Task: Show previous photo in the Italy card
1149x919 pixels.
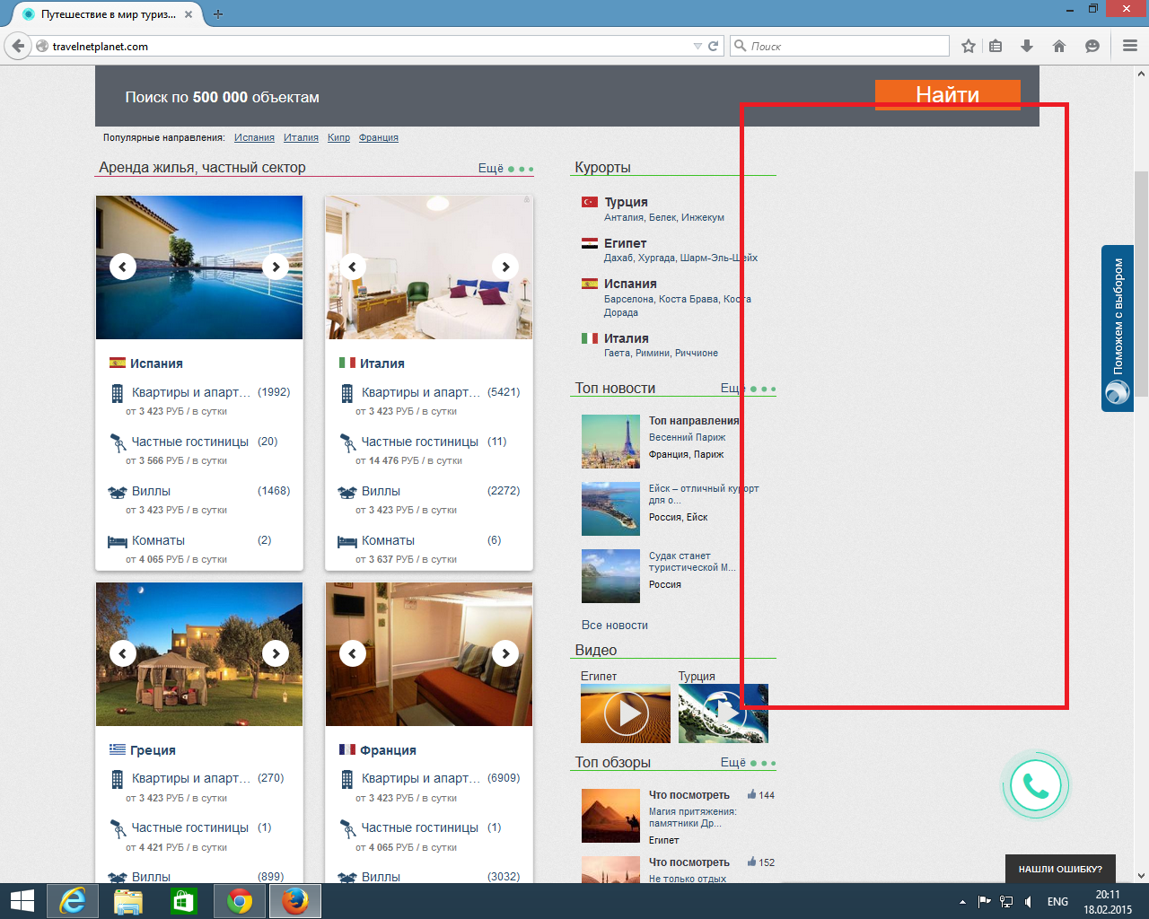Action: (x=353, y=267)
